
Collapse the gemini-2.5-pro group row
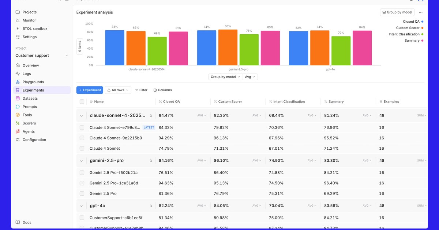point(81,161)
